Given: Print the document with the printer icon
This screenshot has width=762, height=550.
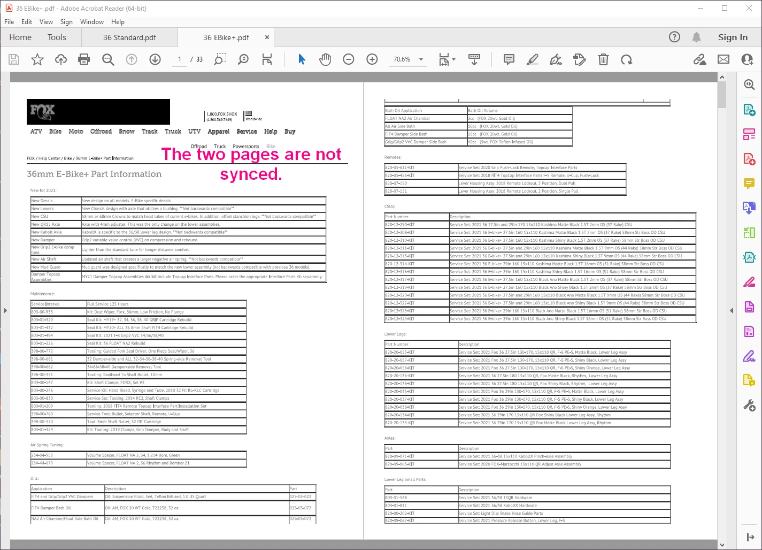Looking at the screenshot, I should (84, 59).
